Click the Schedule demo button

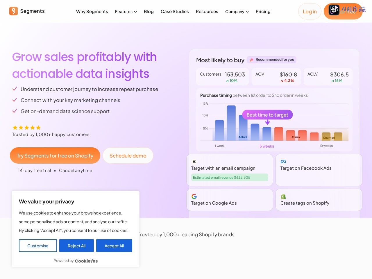point(128,155)
